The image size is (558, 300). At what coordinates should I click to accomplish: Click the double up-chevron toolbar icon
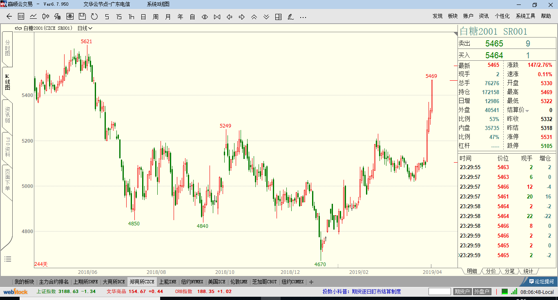(x=254, y=17)
